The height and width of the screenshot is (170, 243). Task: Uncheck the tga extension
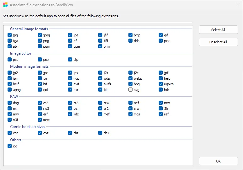[10, 41]
